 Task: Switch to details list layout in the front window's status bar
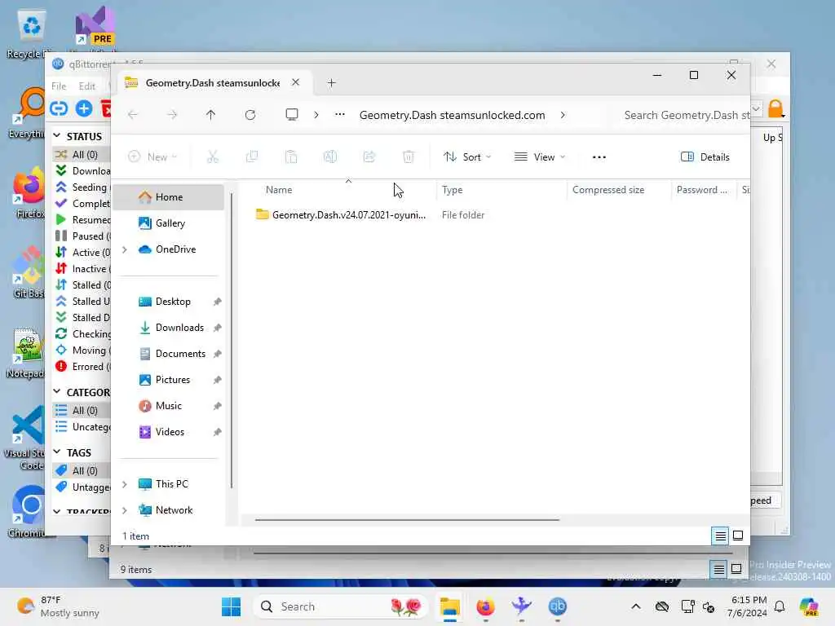(720, 536)
